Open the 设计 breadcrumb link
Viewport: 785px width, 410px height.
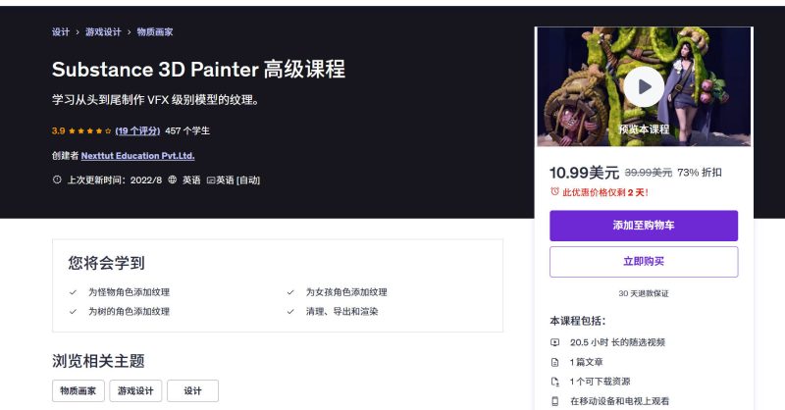61,32
